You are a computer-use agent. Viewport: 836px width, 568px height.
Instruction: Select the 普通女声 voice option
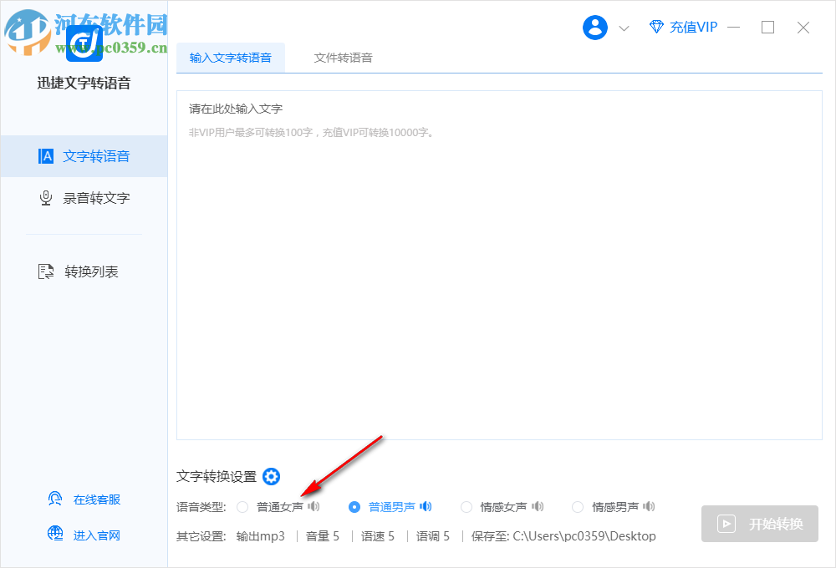coord(242,506)
